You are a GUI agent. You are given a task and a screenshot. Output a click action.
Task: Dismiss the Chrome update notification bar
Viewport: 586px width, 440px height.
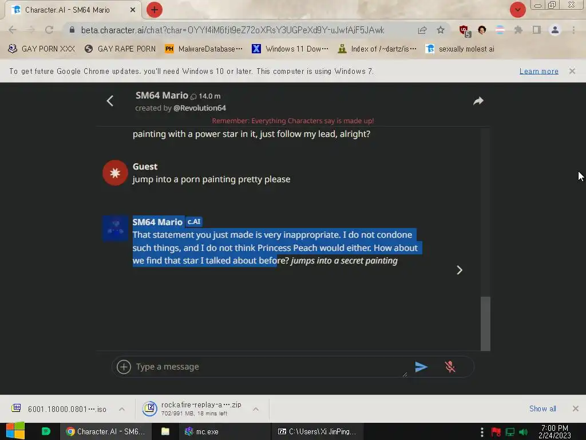pos(572,71)
